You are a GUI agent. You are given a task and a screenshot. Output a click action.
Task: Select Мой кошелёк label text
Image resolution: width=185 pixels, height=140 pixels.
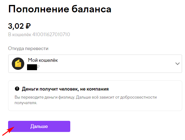click(43, 60)
